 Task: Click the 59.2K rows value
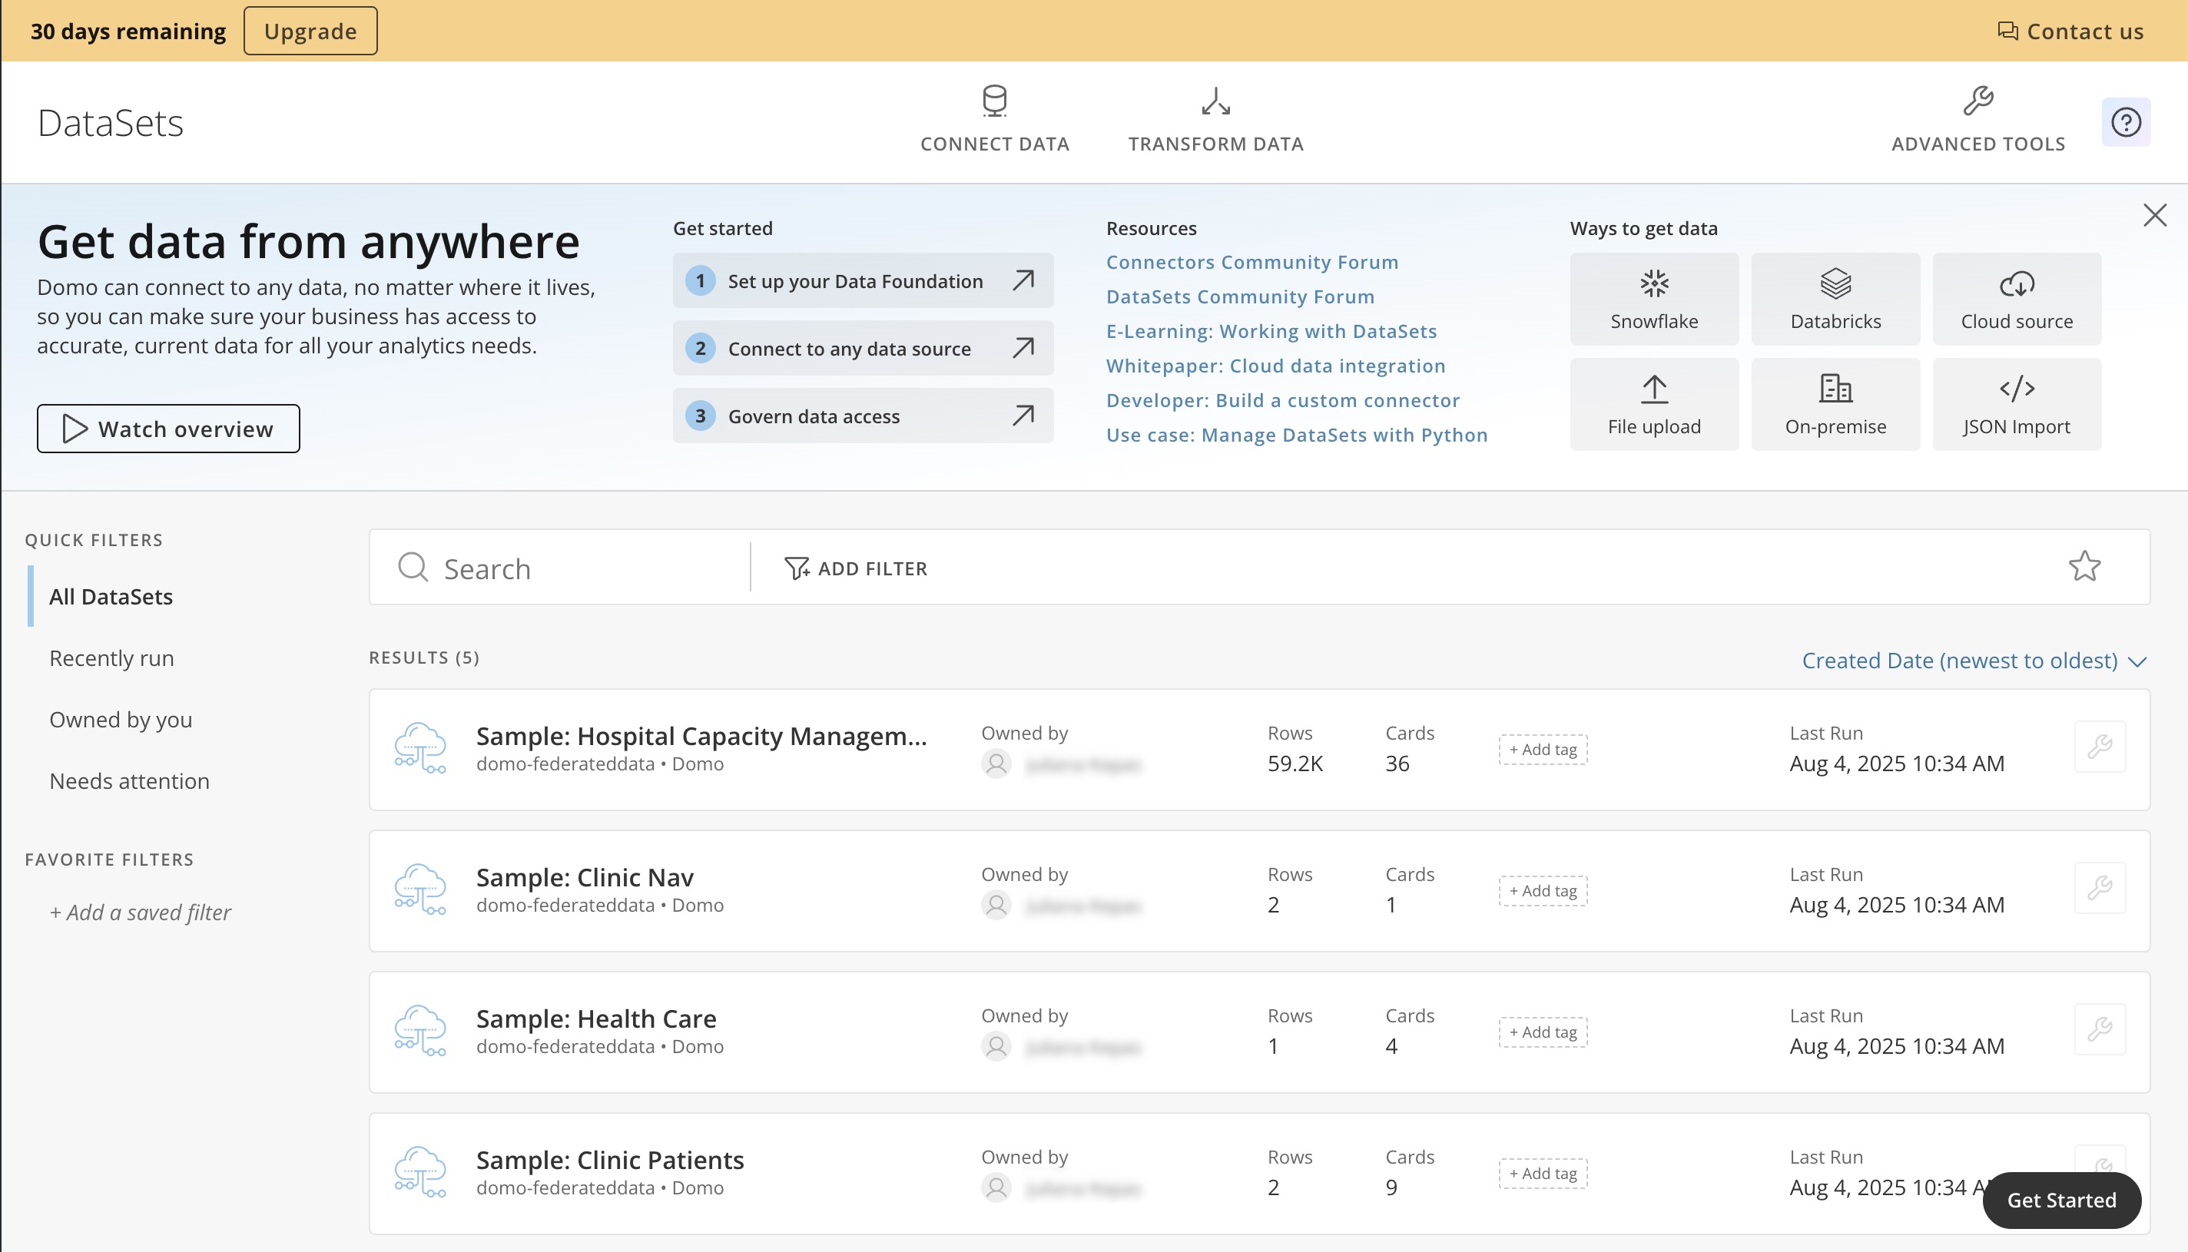click(1295, 763)
